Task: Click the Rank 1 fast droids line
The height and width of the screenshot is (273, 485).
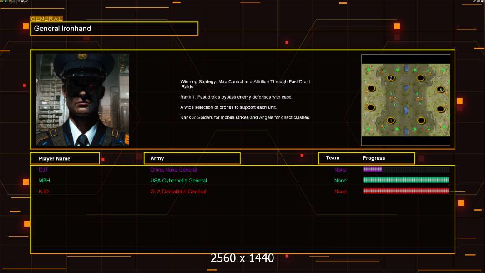Action: (x=236, y=97)
